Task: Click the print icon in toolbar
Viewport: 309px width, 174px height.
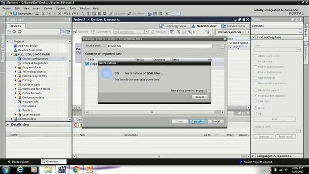Action: click(37, 14)
